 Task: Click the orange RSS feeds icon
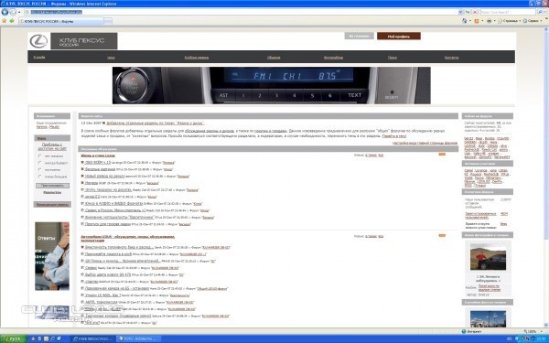pos(476,21)
